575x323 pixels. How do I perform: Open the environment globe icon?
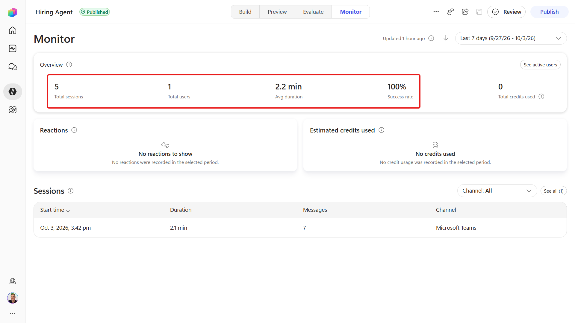[x=13, y=281]
